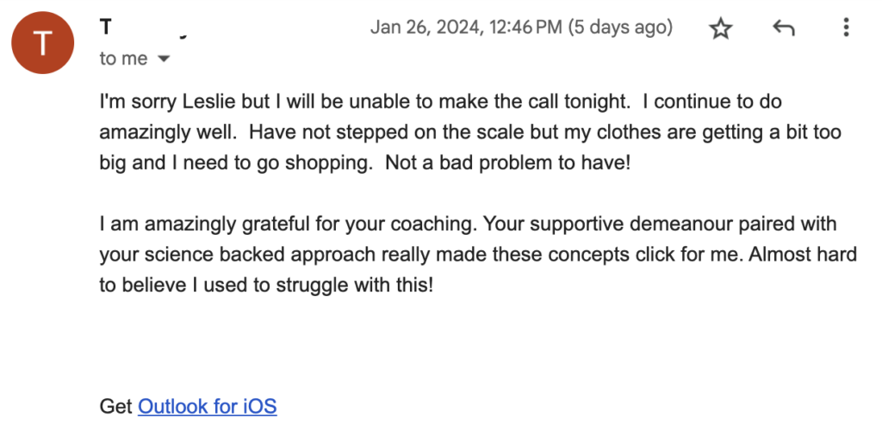Click the orange T sender avatar

tap(43, 43)
